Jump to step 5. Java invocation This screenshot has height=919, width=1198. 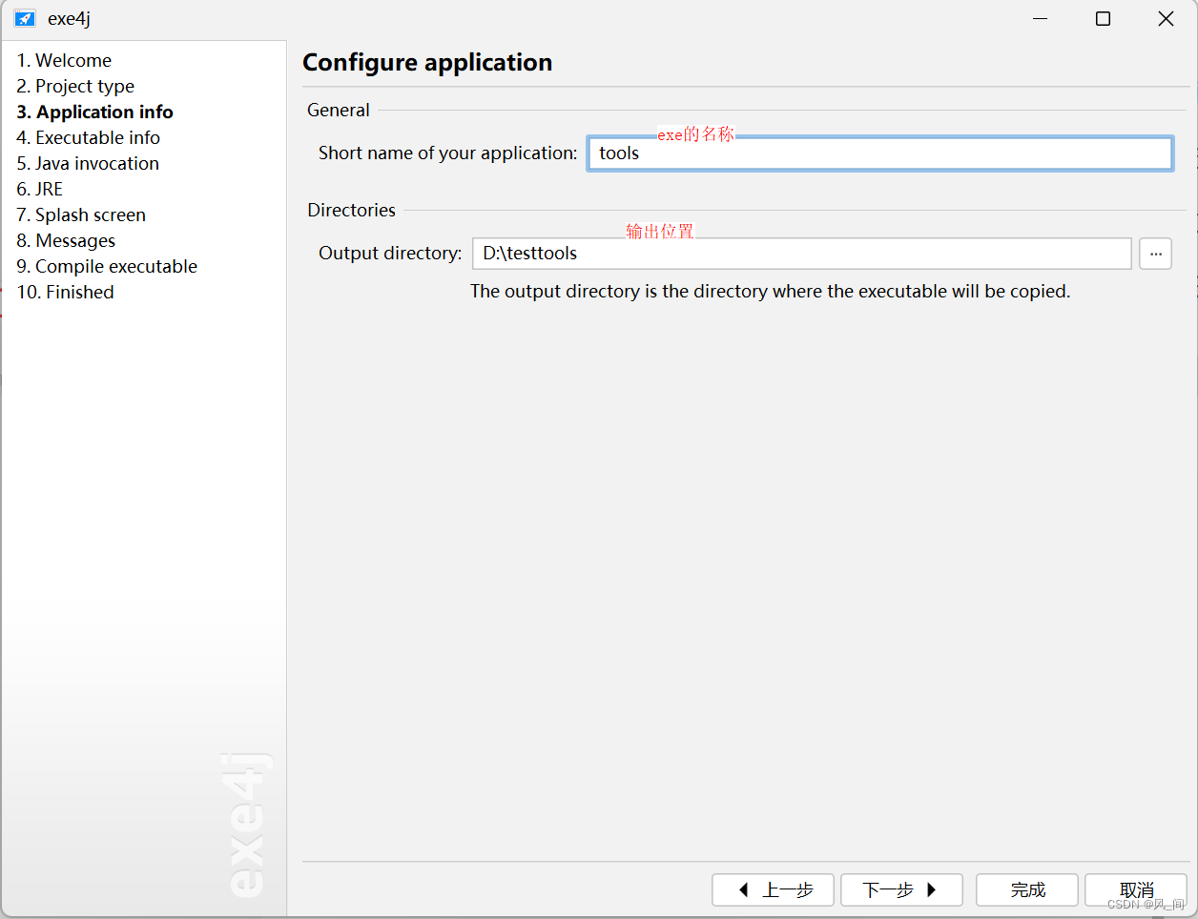click(88, 163)
